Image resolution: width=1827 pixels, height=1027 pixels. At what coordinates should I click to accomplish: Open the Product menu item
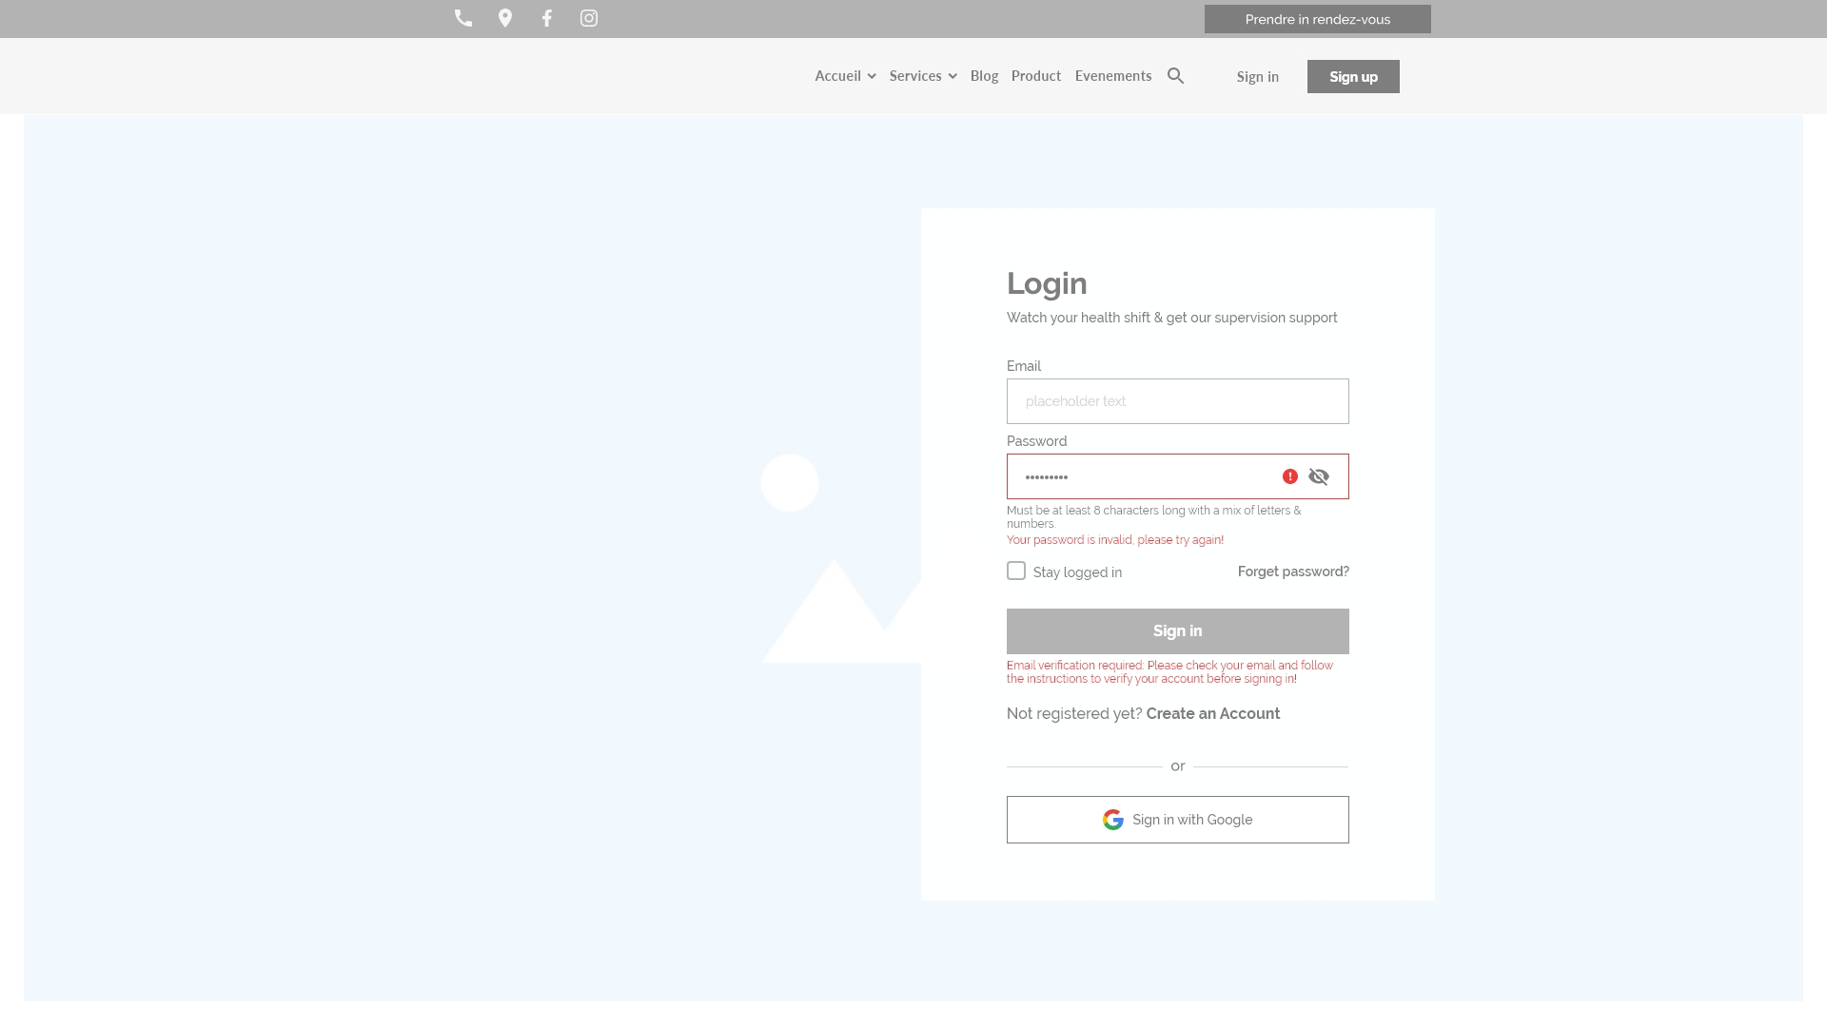[x=1036, y=76]
